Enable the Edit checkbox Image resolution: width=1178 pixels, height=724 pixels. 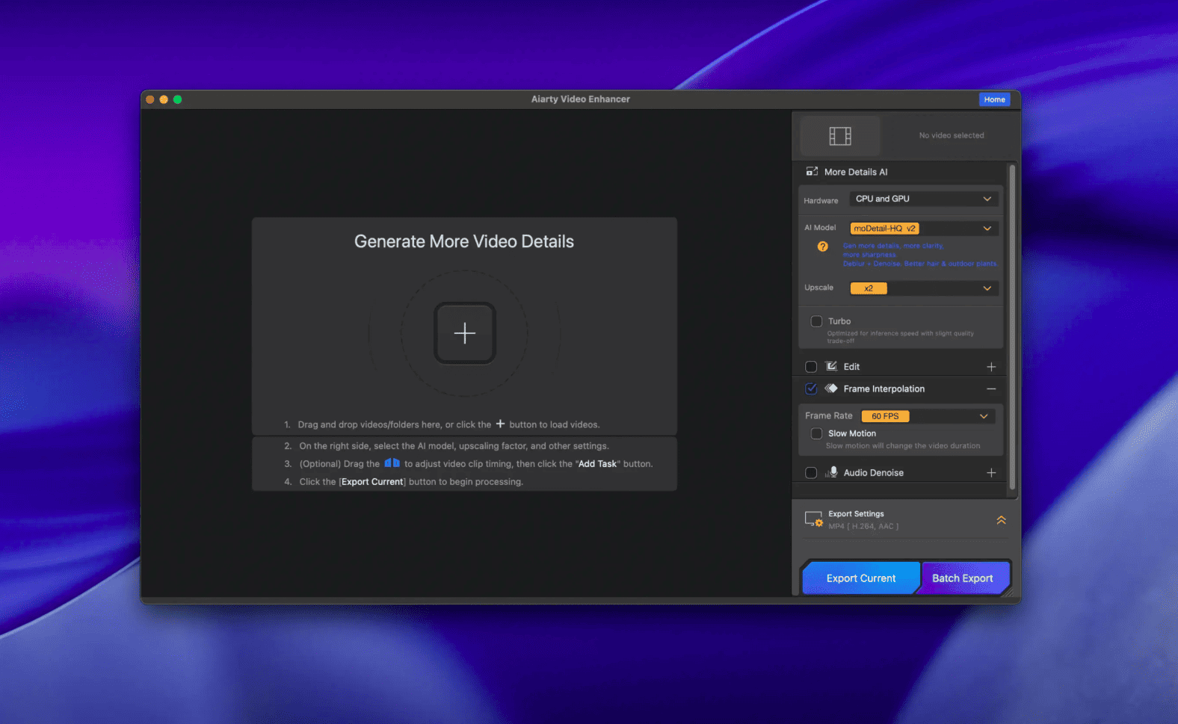pyautogui.click(x=811, y=367)
